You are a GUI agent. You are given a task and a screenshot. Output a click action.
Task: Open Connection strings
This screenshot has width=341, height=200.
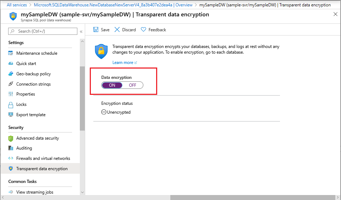pyautogui.click(x=33, y=84)
